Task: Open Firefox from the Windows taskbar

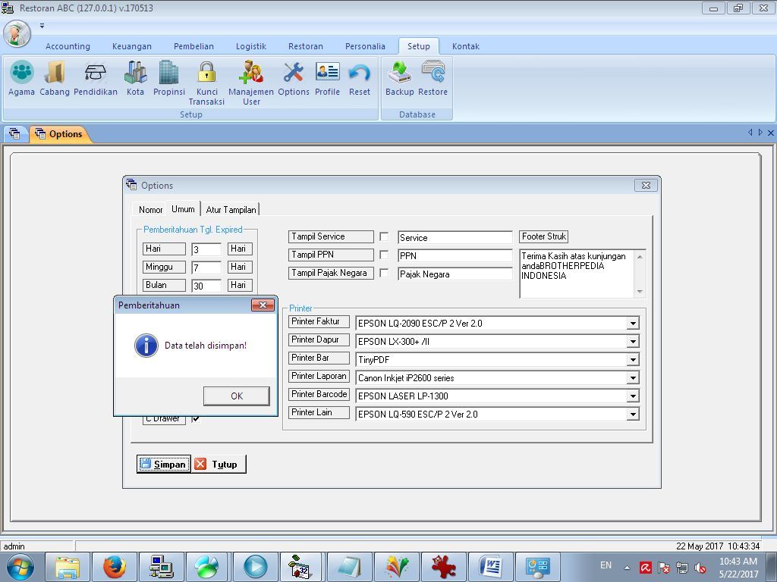Action: [115, 566]
